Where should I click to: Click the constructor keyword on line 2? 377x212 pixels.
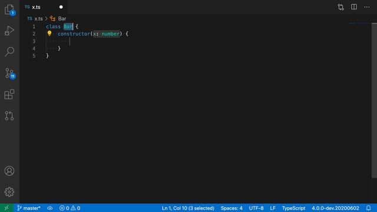74,34
